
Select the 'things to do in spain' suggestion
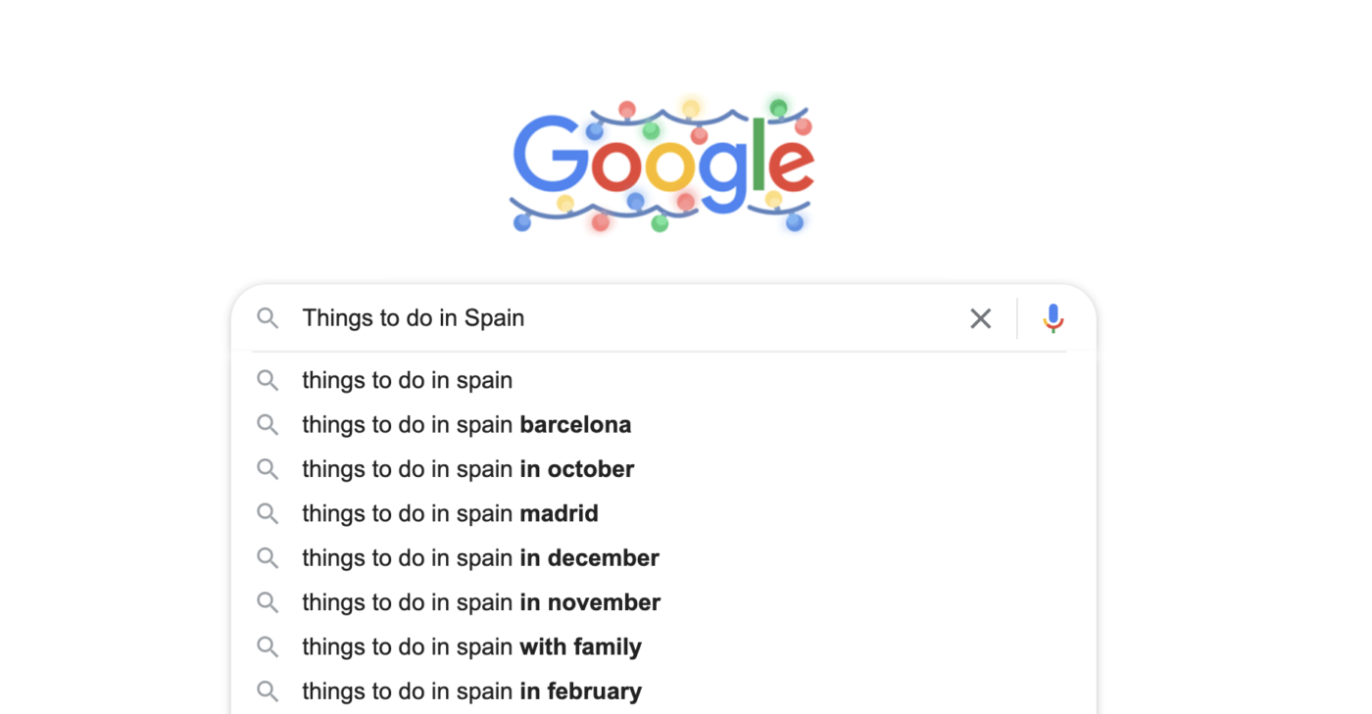[407, 380]
